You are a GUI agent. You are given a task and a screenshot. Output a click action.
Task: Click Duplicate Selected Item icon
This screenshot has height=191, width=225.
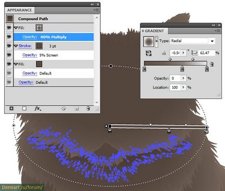tap(77, 109)
